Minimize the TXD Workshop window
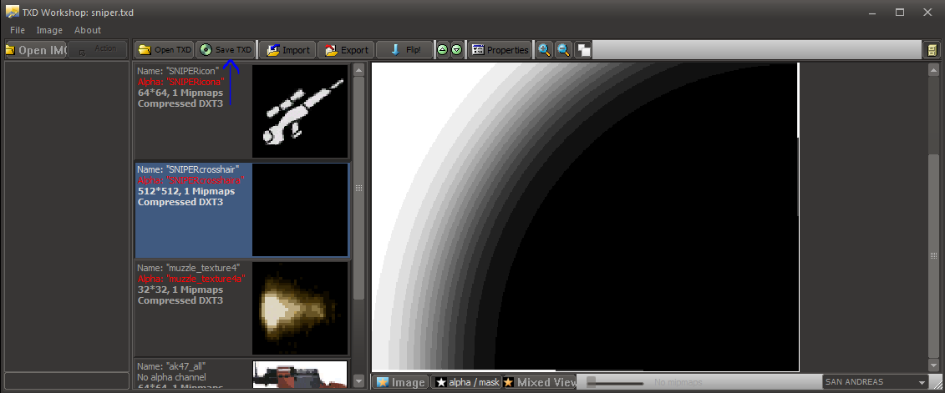 872,12
